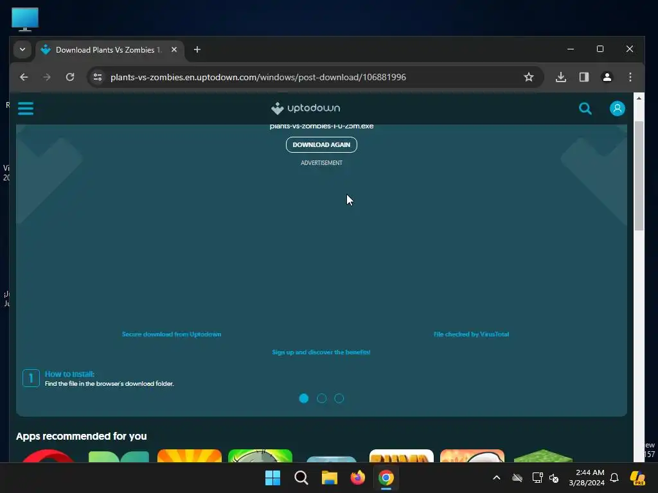Click the page vertical scrollbar thumb
Image resolution: width=658 pixels, height=493 pixels.
point(639,175)
